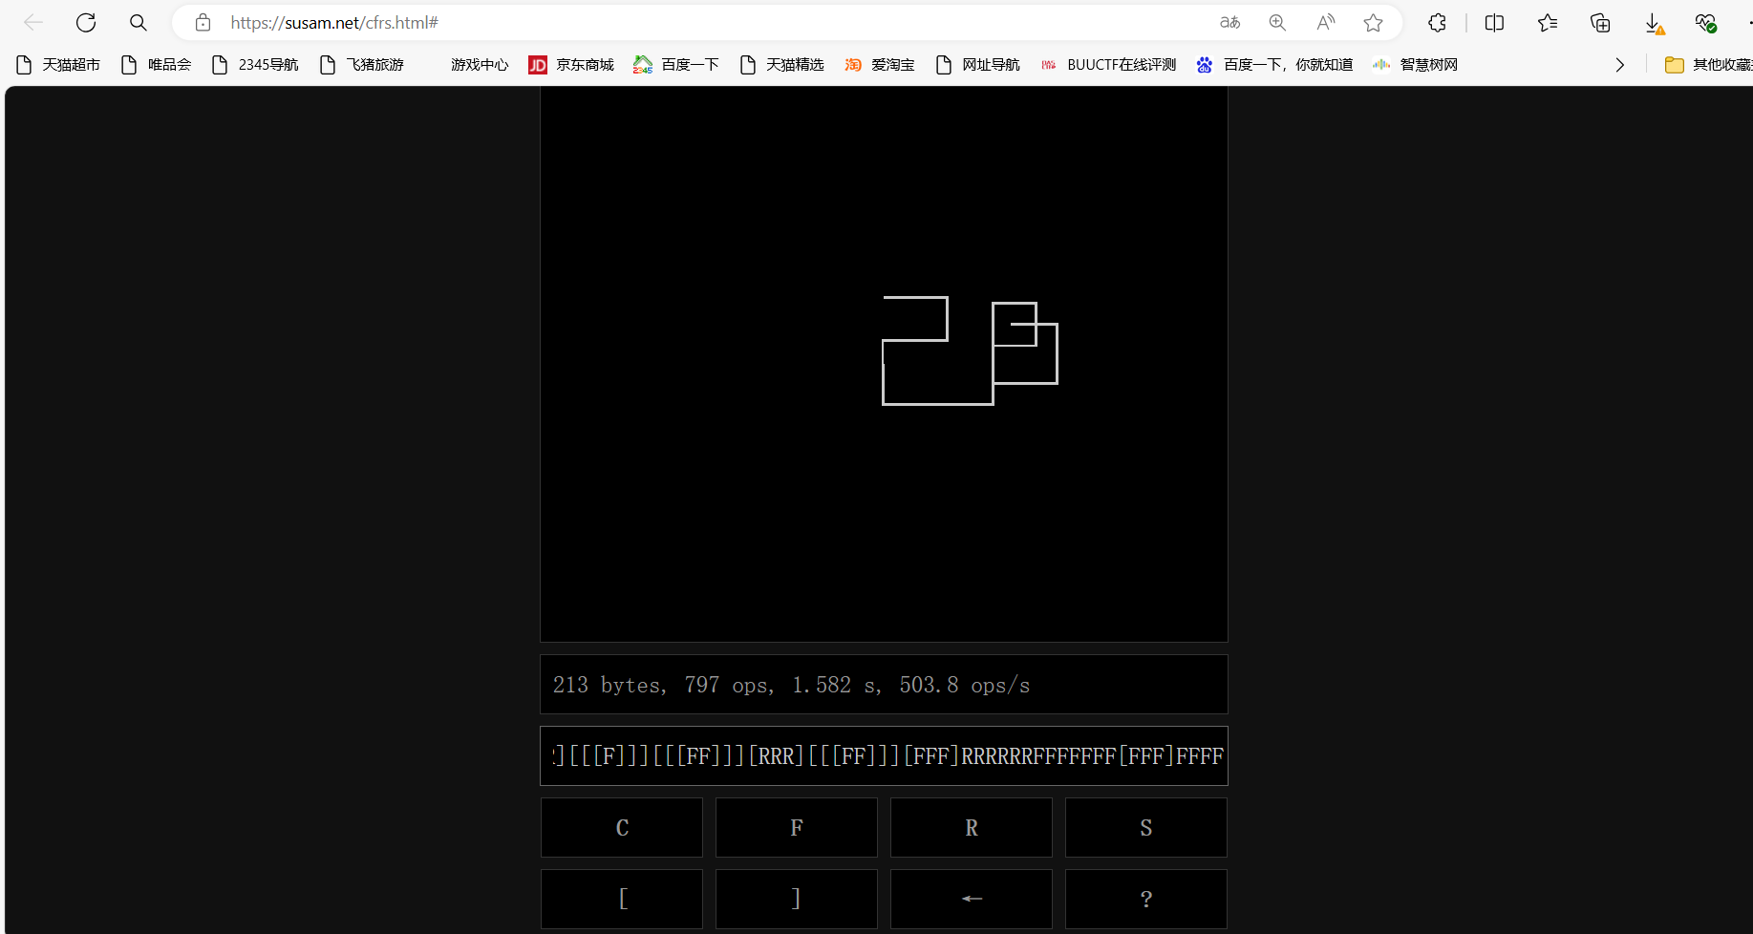Viewport: 1753px width, 934px height.
Task: Open downloads icon
Action: 1654,23
